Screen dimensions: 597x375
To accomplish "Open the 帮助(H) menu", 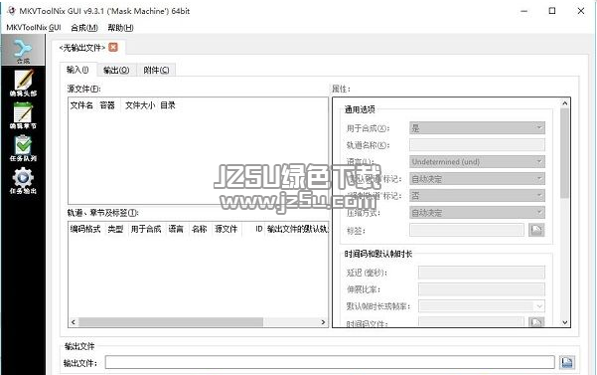I will pyautogui.click(x=120, y=28).
